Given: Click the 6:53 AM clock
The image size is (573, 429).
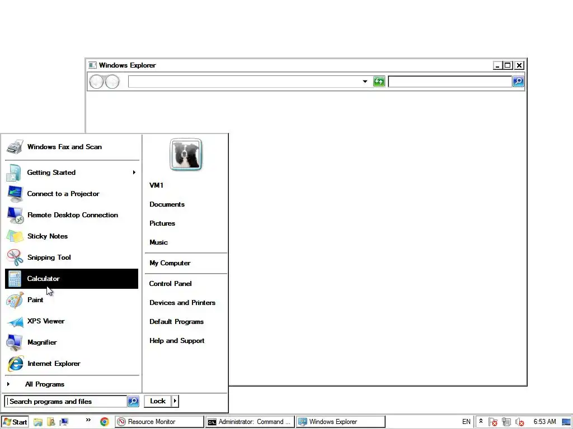Looking at the screenshot, I should [544, 422].
